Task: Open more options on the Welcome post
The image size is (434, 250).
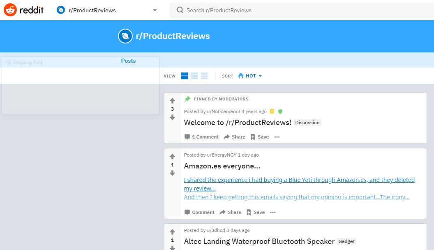Action: (x=277, y=137)
